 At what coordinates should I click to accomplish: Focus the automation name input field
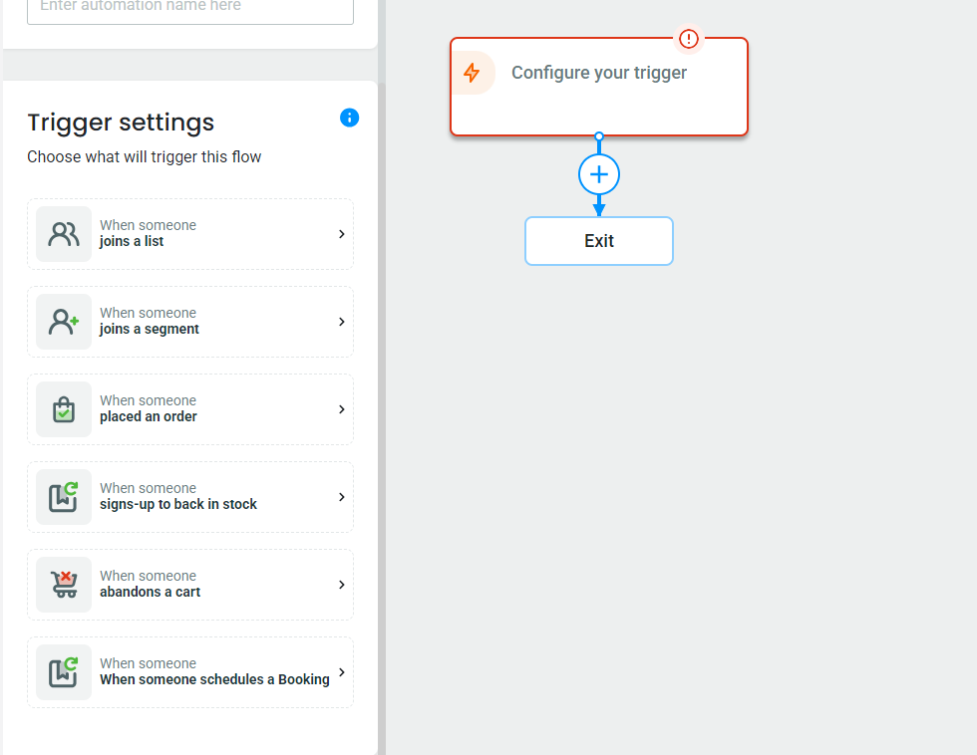point(190,9)
